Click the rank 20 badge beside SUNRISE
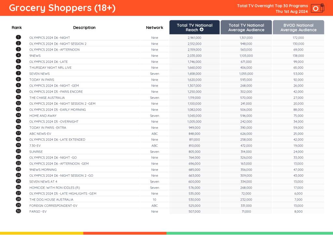Viewport: 333px width, 235px height. click(x=18, y=151)
